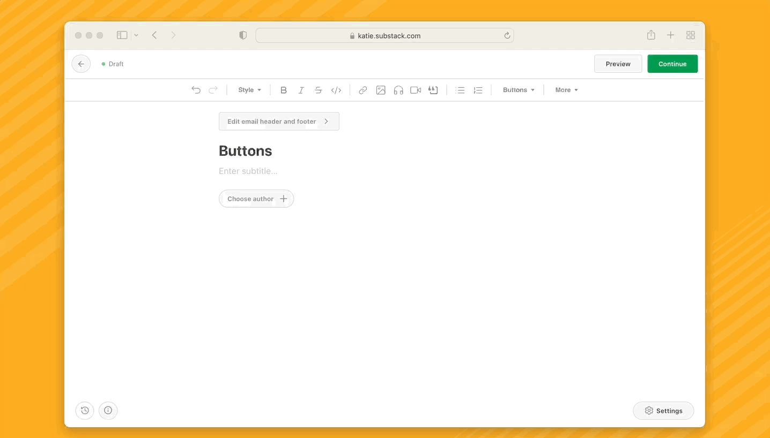This screenshot has width=770, height=438.
Task: Apply italic formatting
Action: tap(301, 90)
